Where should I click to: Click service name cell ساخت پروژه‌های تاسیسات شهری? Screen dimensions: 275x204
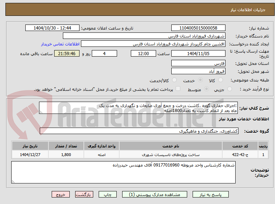(171, 155)
